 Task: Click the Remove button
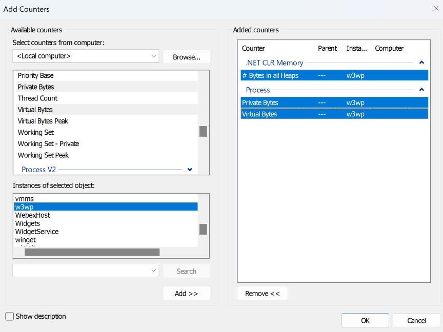[x=262, y=293]
